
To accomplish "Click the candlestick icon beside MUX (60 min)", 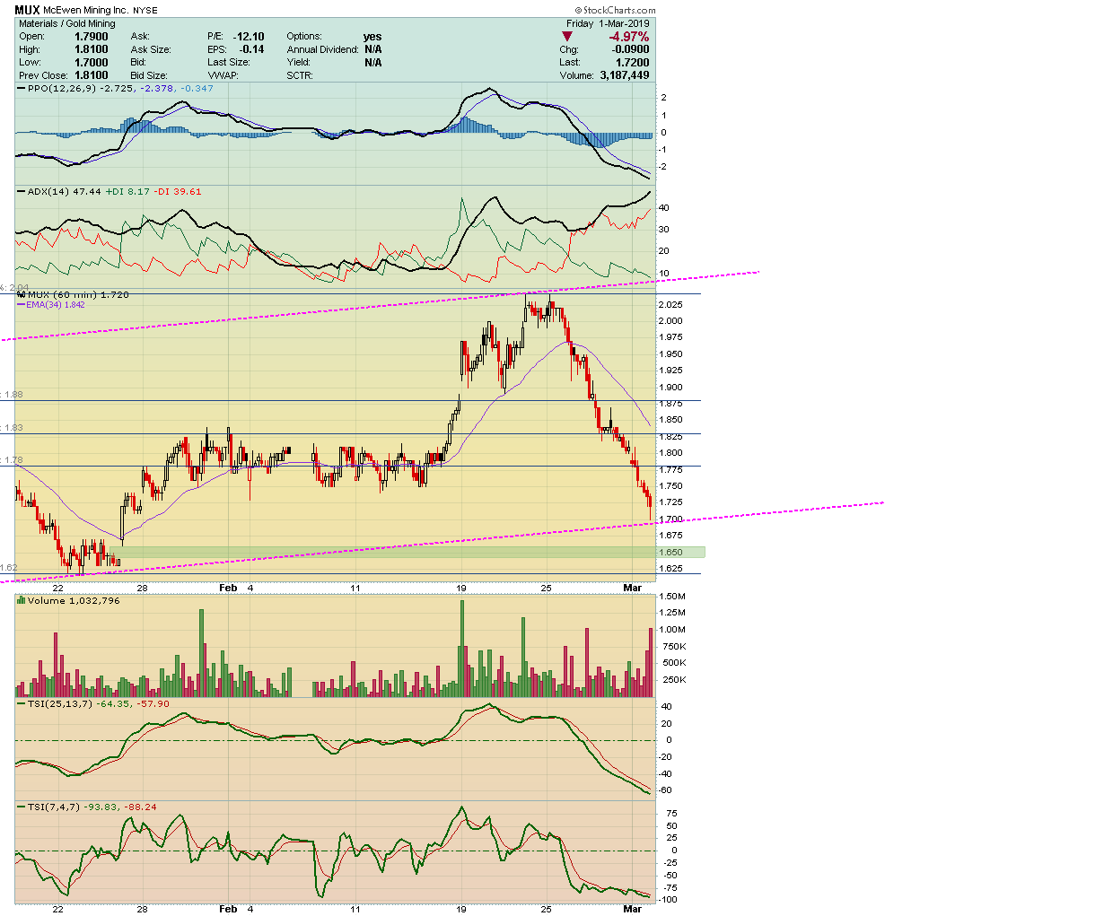I will click(x=21, y=294).
